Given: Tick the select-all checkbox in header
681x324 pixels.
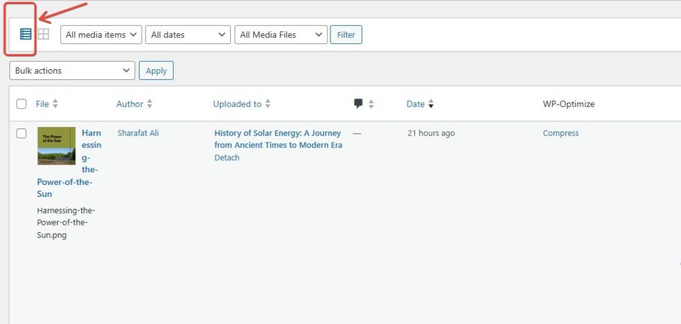Looking at the screenshot, I should coord(21,104).
